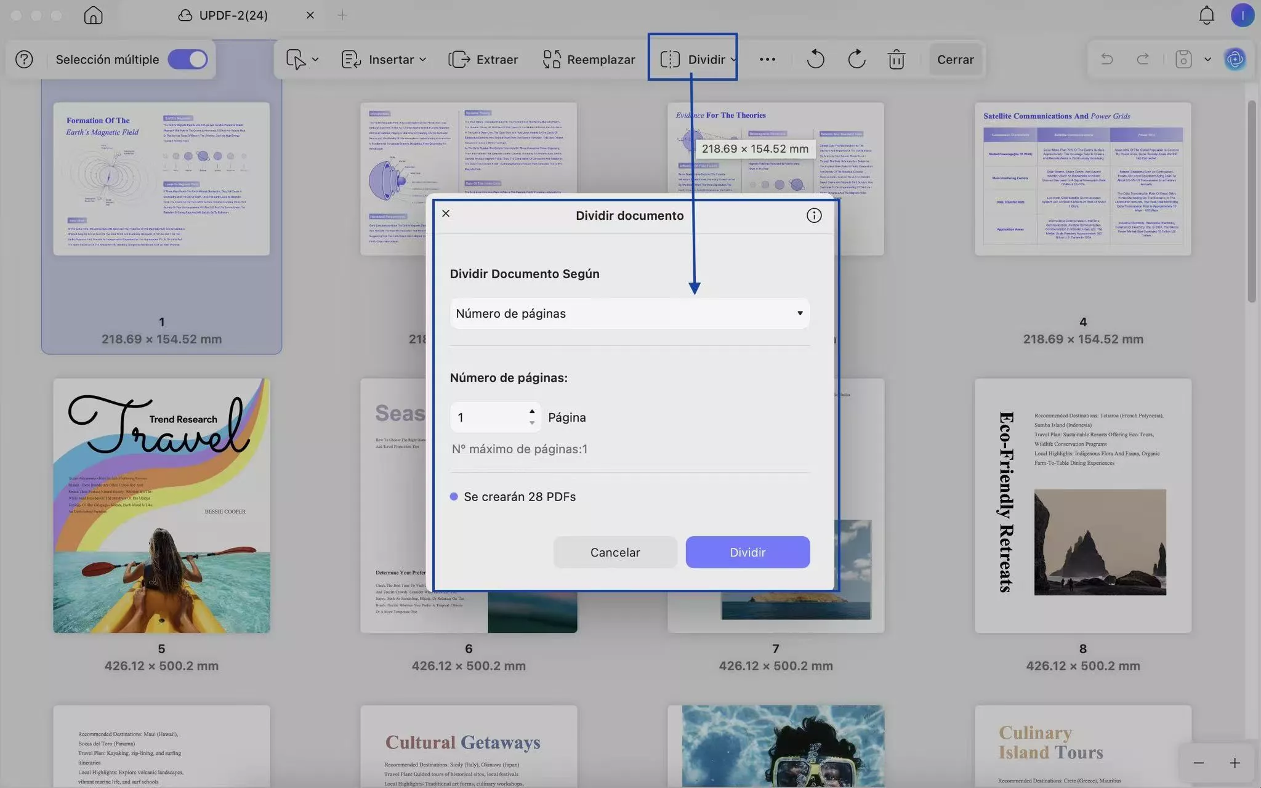
Task: Open notifications bell
Action: (1206, 15)
